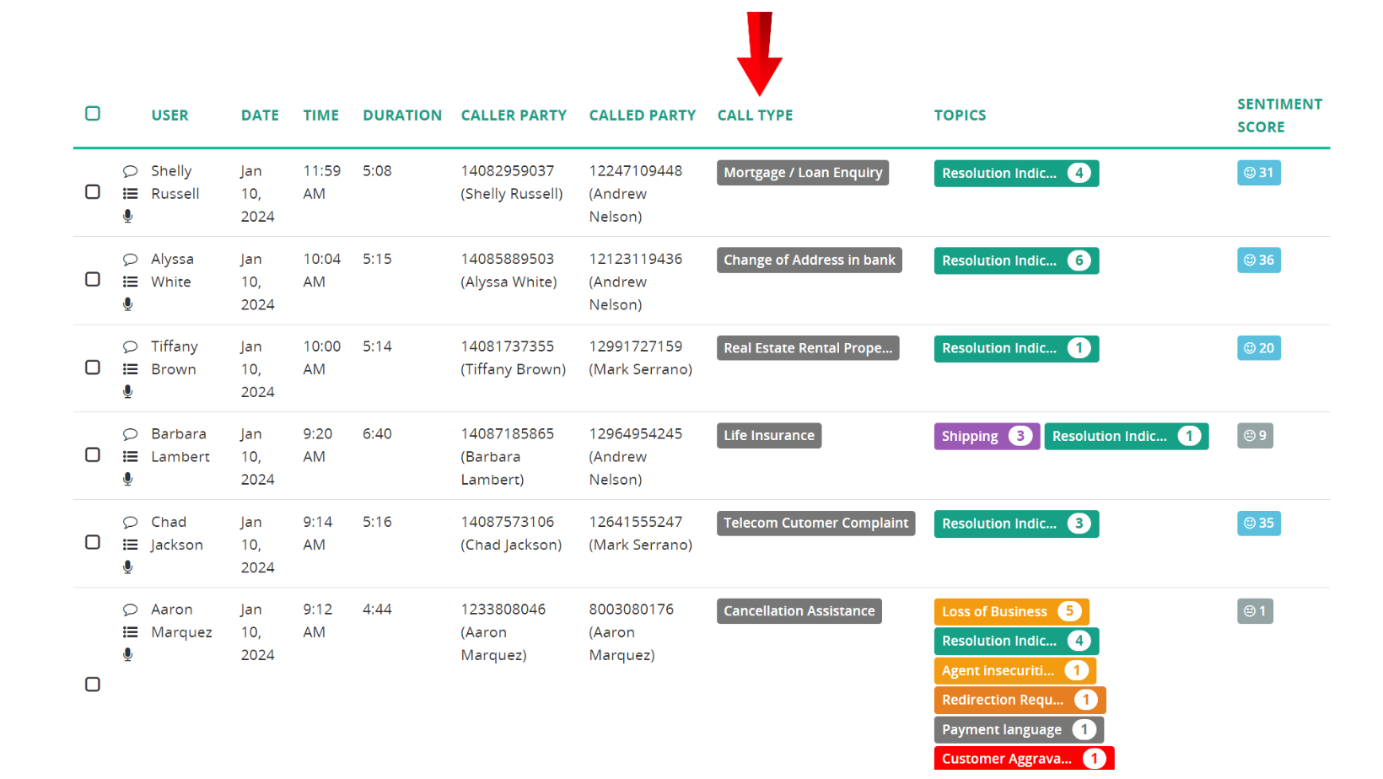Click list icon in Alyssa White's row
Screen dimensions: 1383x779
click(x=130, y=282)
